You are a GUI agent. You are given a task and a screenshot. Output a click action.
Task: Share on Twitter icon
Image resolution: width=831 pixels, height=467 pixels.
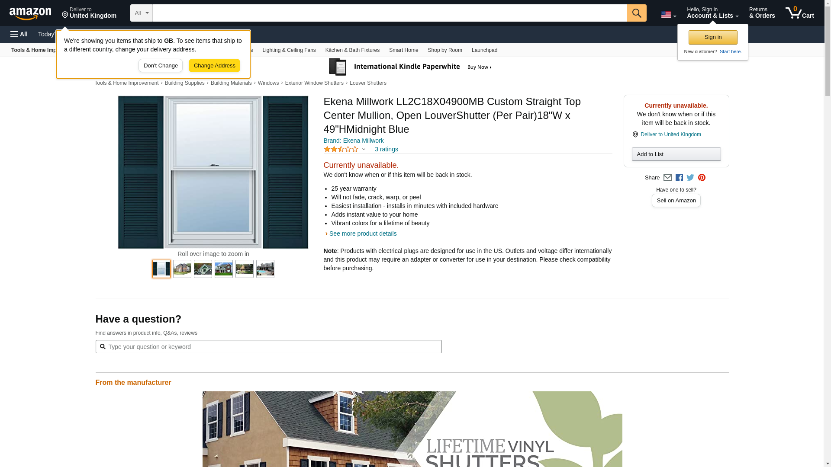(x=690, y=178)
